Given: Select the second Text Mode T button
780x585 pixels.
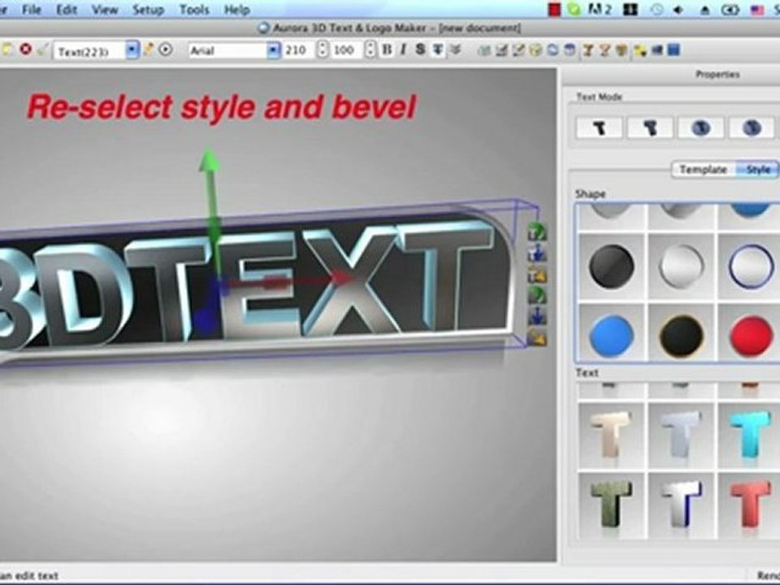Looking at the screenshot, I should point(650,128).
